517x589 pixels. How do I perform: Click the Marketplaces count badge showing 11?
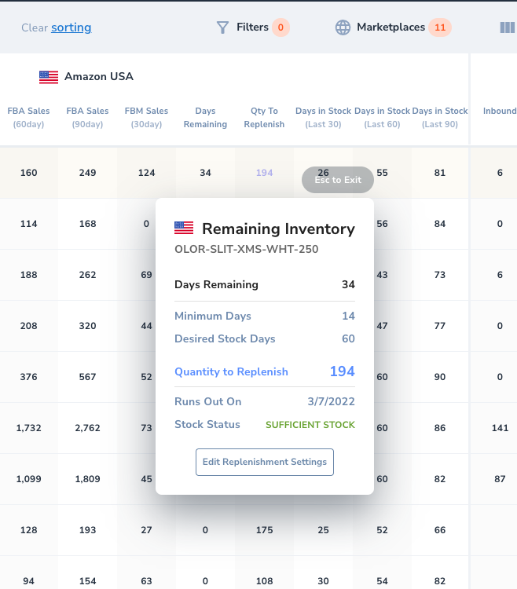(x=440, y=27)
